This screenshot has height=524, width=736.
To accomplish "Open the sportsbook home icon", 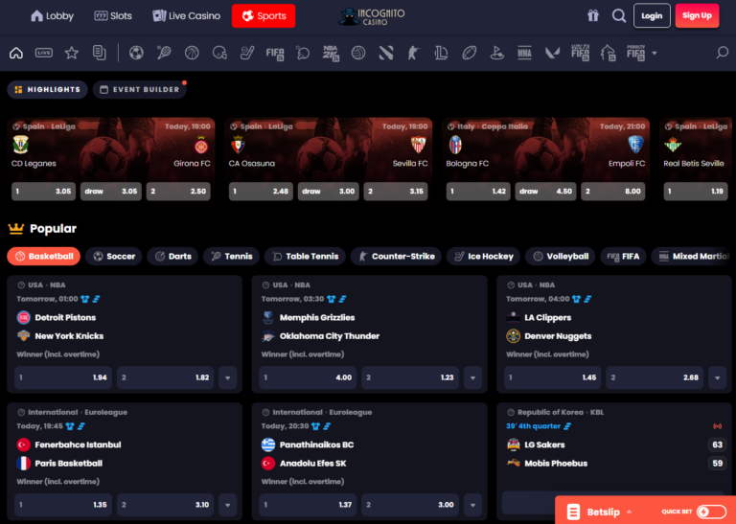I will [x=16, y=53].
